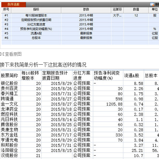Click the 598 profit change for 跨境通

(x=119, y=99)
